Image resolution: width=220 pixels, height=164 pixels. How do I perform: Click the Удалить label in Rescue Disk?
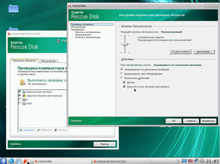coord(63,130)
